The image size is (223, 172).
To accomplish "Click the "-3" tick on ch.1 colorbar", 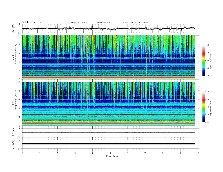I will pyautogui.click(x=208, y=45).
